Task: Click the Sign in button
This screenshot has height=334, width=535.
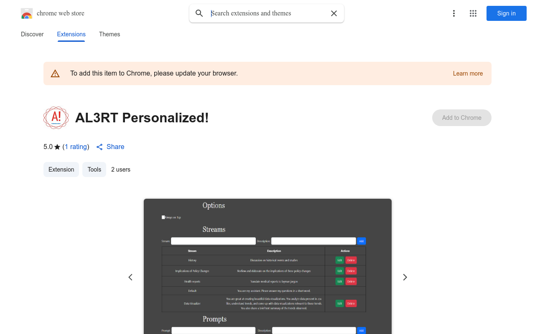Action: 507,13
